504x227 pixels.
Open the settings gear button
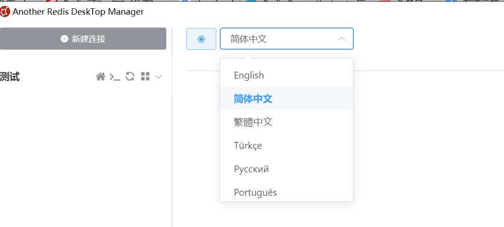coord(201,39)
